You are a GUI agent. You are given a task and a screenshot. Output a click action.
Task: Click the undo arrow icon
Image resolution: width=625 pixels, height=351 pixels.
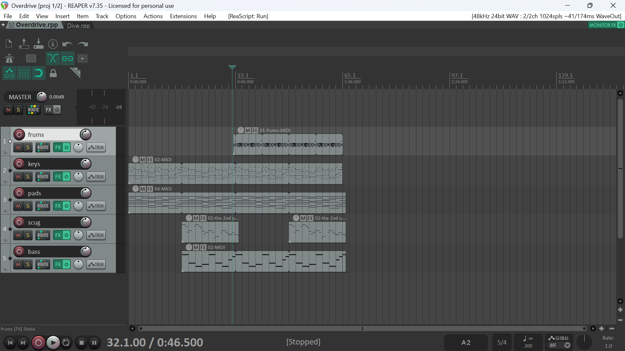[x=67, y=44]
